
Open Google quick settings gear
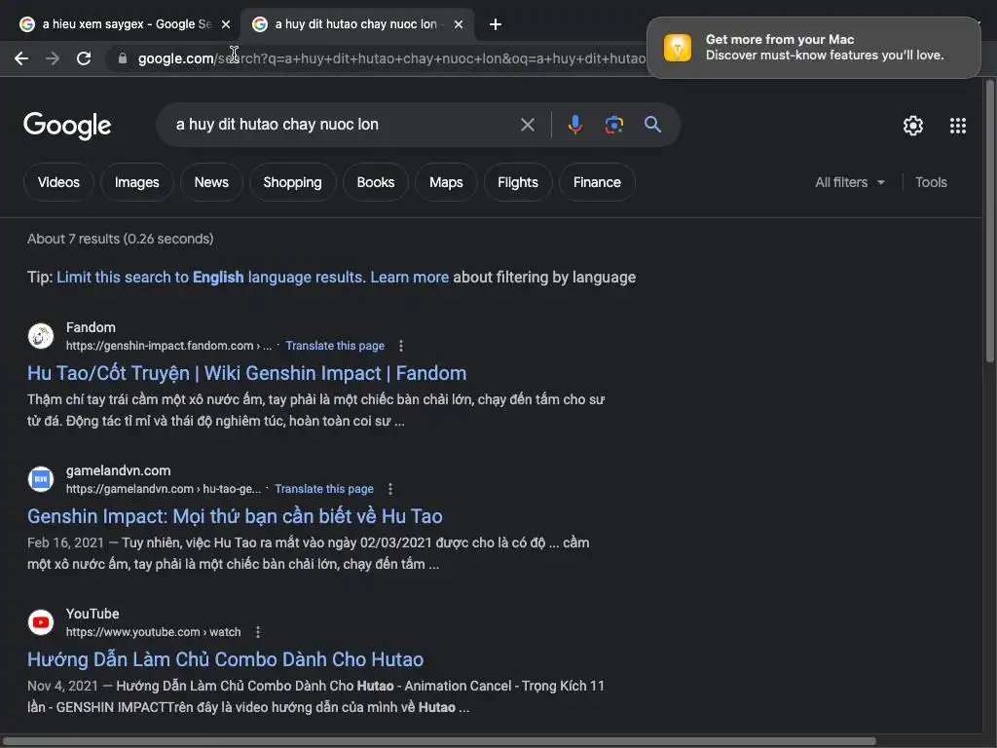(913, 126)
